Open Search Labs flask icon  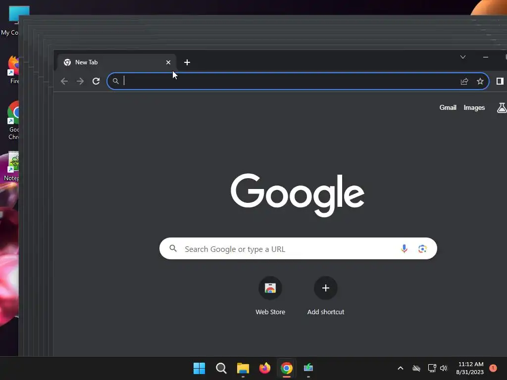(502, 107)
